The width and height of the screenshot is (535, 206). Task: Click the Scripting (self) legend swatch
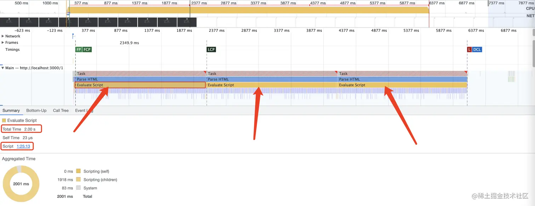[x=78, y=171]
